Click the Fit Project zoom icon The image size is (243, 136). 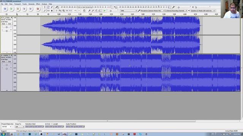(x=99, y=11)
